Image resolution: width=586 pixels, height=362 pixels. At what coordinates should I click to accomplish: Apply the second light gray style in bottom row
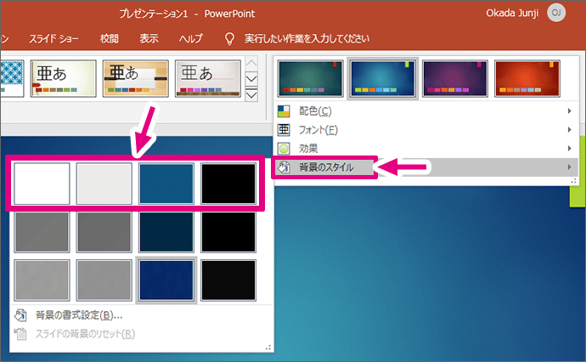point(104,280)
